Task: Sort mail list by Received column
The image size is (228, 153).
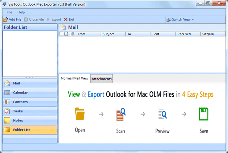Action: pos(184,34)
